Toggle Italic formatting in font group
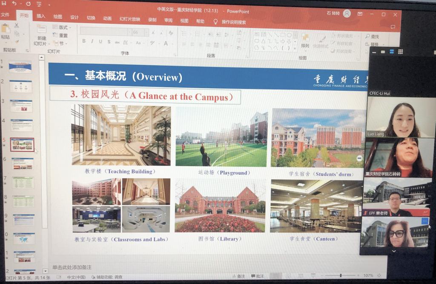Image resolution: width=436 pixels, height=284 pixels. click(x=92, y=41)
